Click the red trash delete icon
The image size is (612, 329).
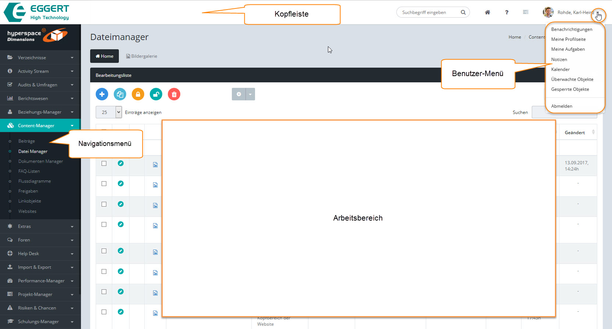pos(174,94)
